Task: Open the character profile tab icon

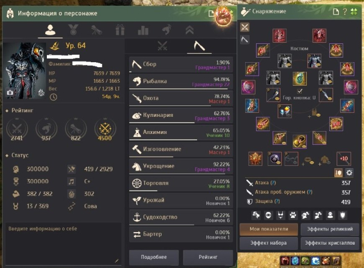Action: pyautogui.click(x=50, y=30)
